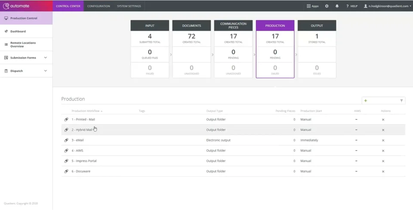The width and height of the screenshot is (413, 221).
Task: Open the 2 - Hybrid Mail workflow row
Action: [233, 130]
